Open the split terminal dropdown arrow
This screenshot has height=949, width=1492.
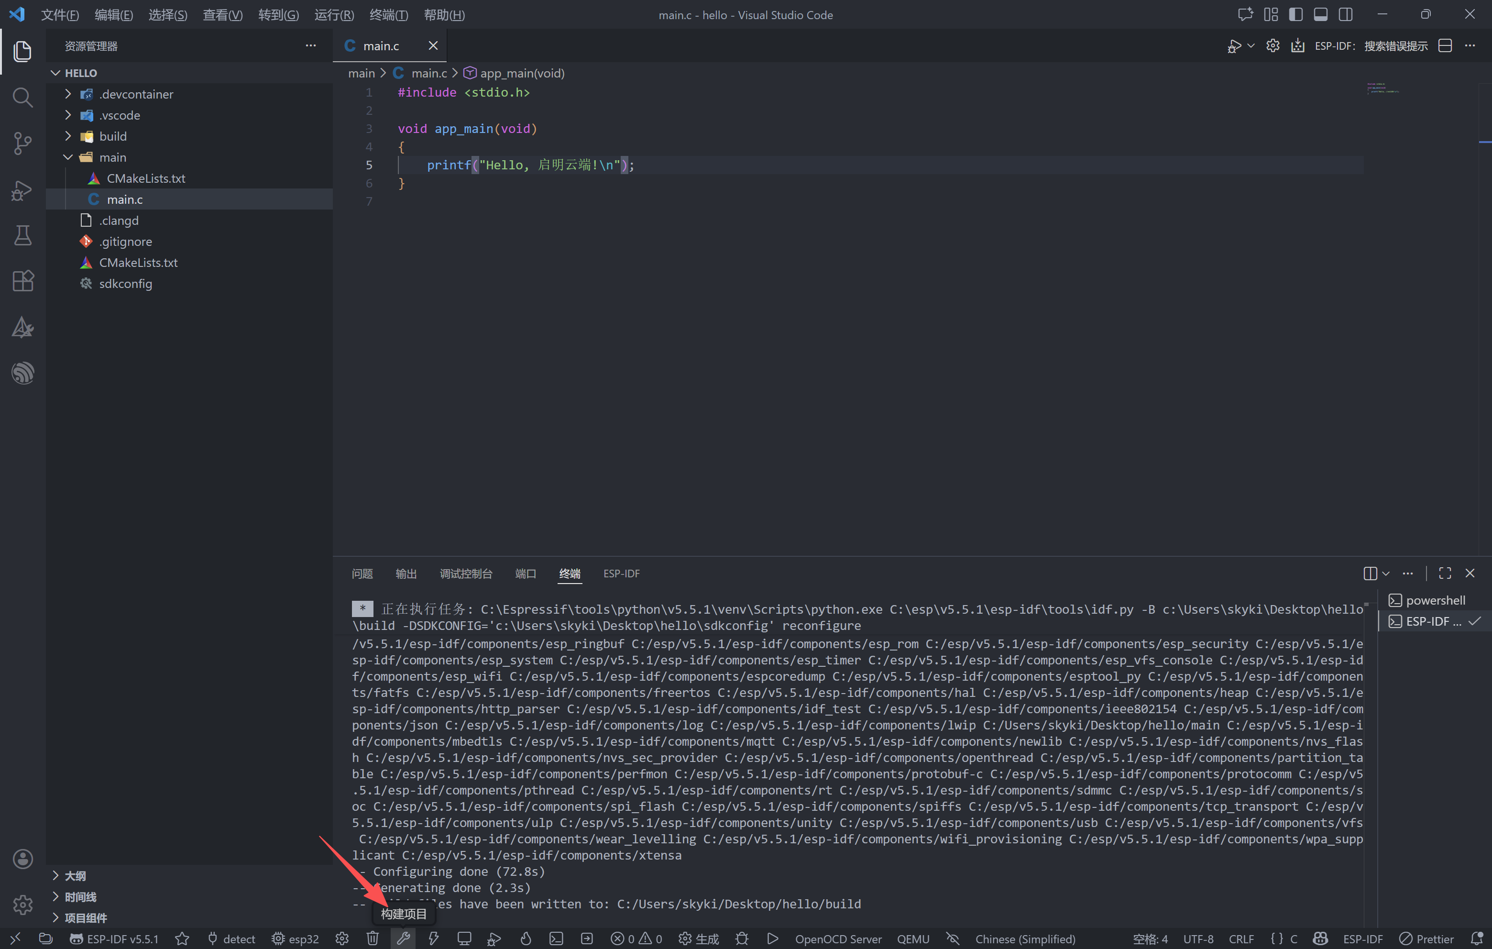point(1386,574)
